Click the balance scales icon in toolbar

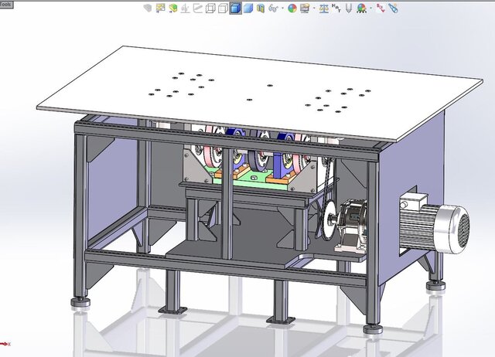tap(324, 8)
